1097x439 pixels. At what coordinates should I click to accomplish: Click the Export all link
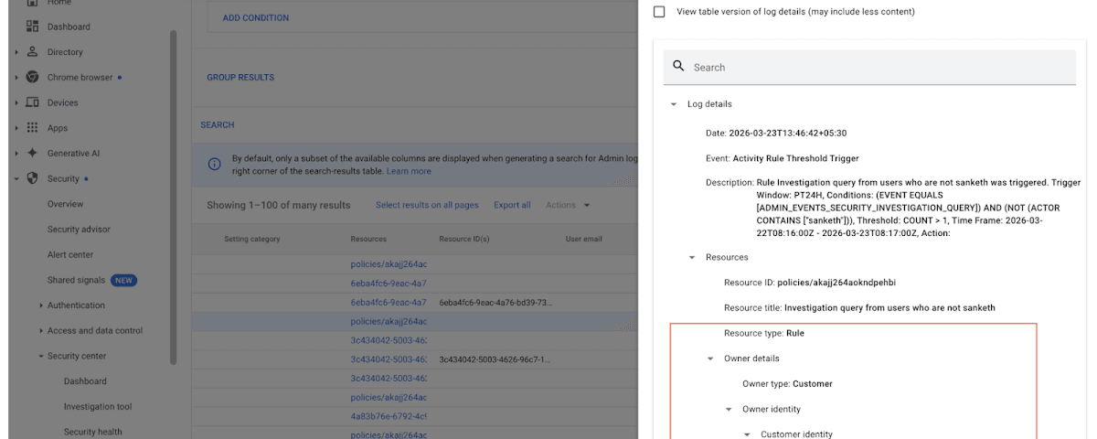coord(512,205)
